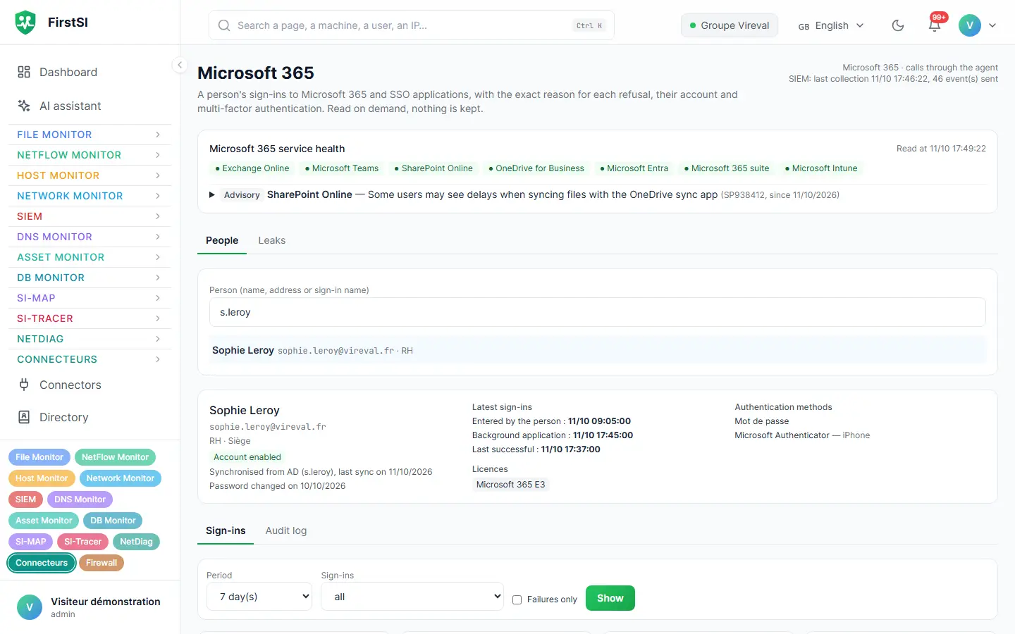Switch to the Audit log tab
Viewport: 1015px width, 634px height.
286,530
